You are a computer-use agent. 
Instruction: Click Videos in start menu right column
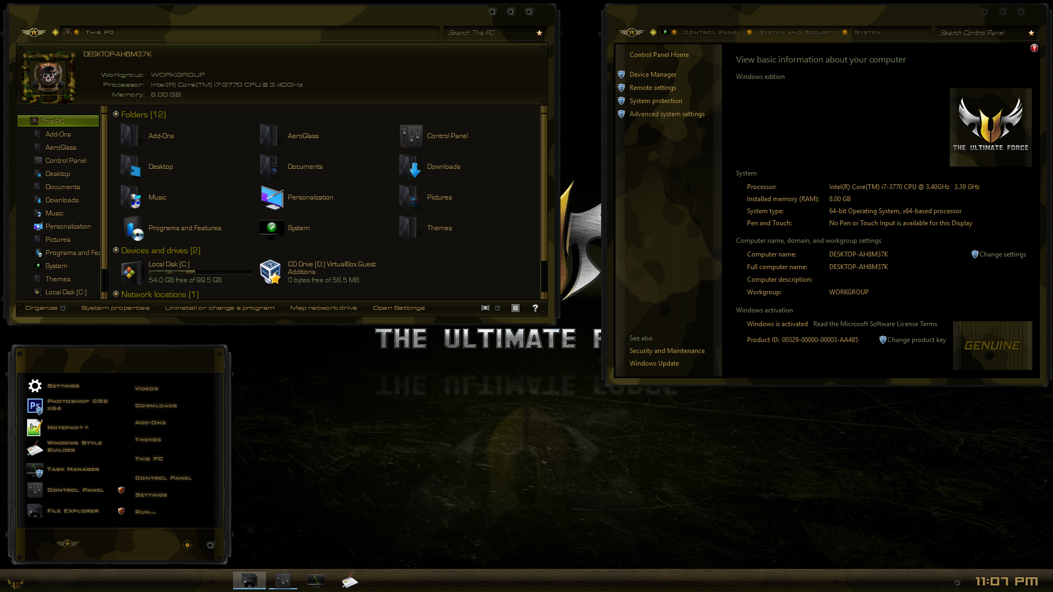[146, 389]
